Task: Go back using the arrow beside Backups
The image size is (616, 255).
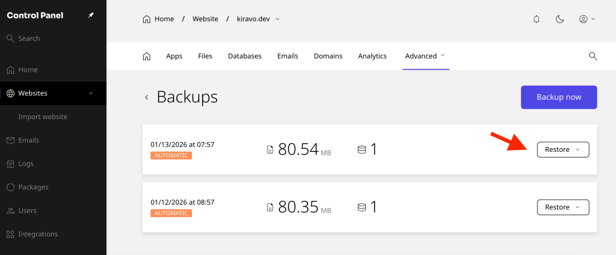Action: 147,97
